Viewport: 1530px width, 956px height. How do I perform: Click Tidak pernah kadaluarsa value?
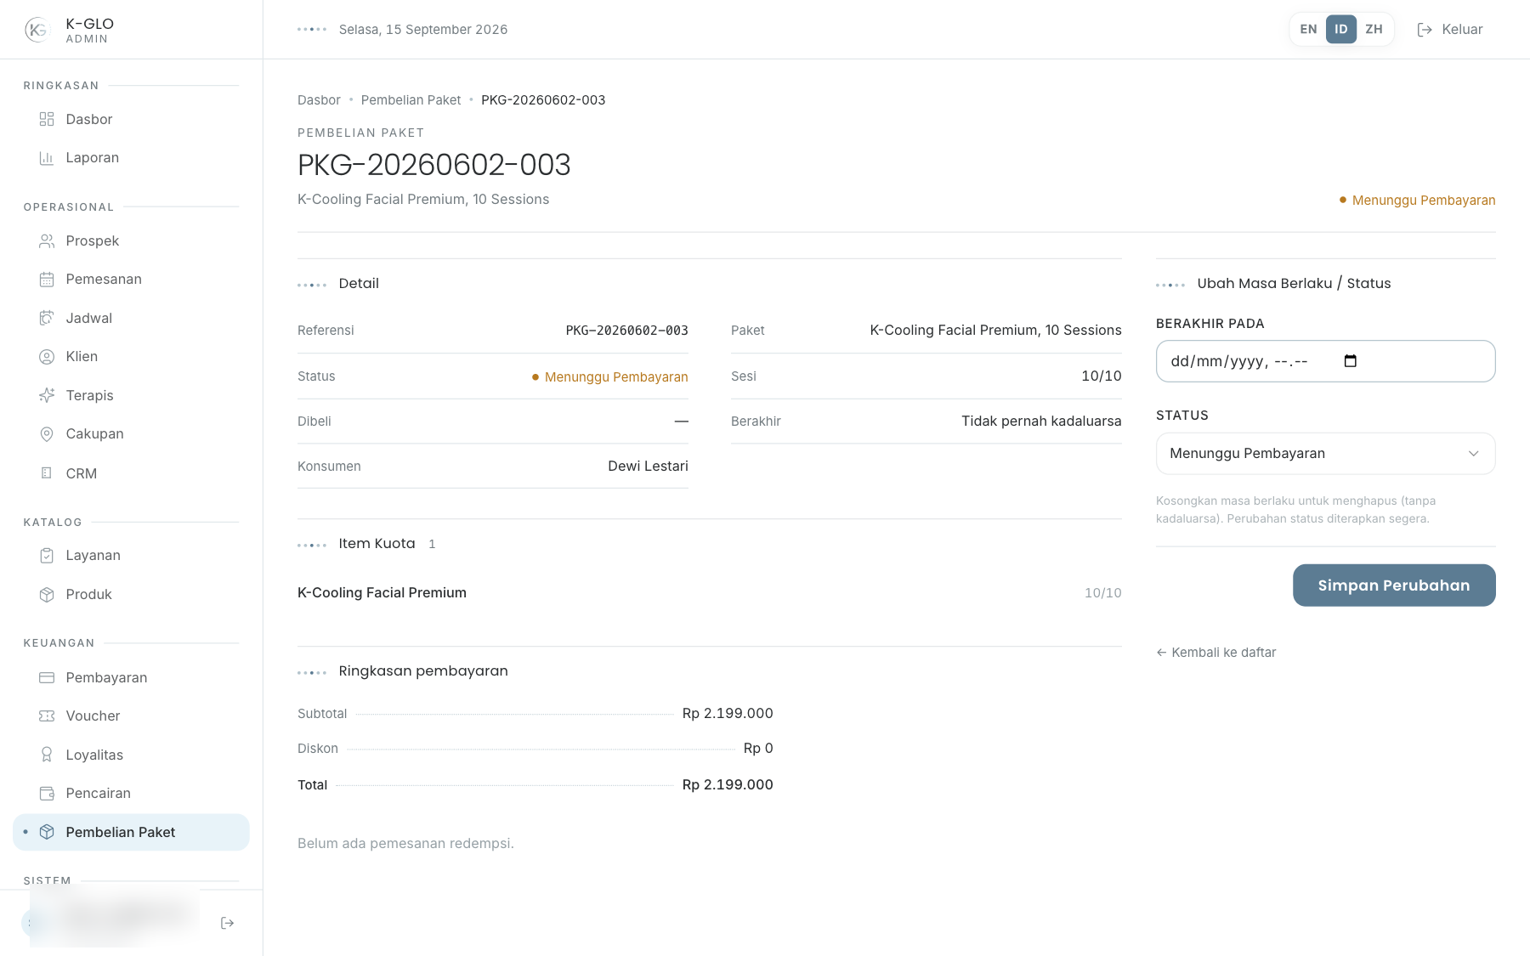click(x=1041, y=421)
